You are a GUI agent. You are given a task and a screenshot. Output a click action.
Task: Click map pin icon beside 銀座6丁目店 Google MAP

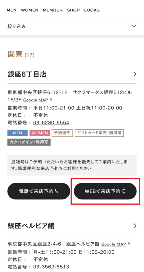(x=51, y=100)
